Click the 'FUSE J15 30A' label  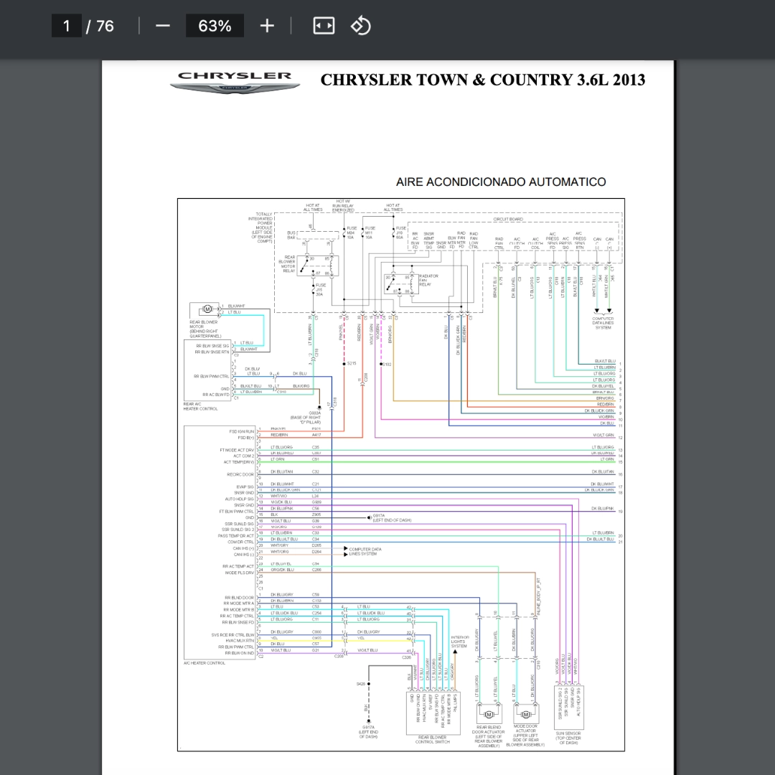(321, 290)
